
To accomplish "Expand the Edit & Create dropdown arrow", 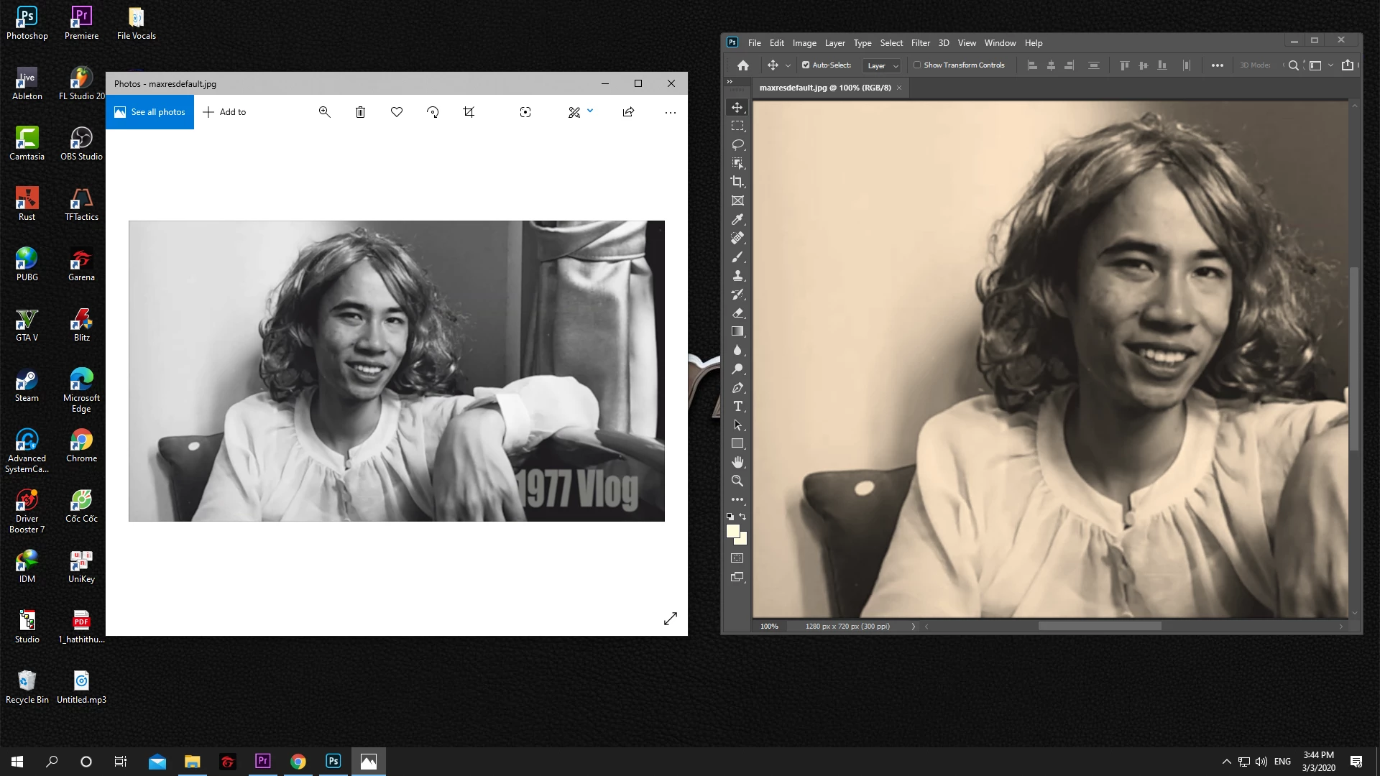I will pyautogui.click(x=590, y=111).
